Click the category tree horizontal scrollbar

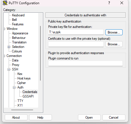22,110
